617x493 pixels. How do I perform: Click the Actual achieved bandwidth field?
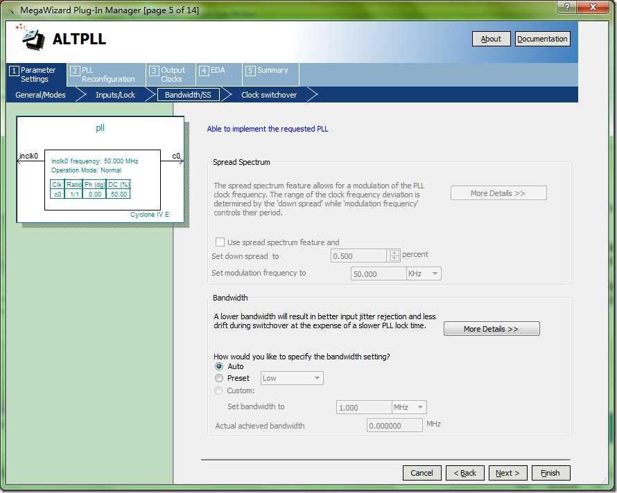[394, 425]
